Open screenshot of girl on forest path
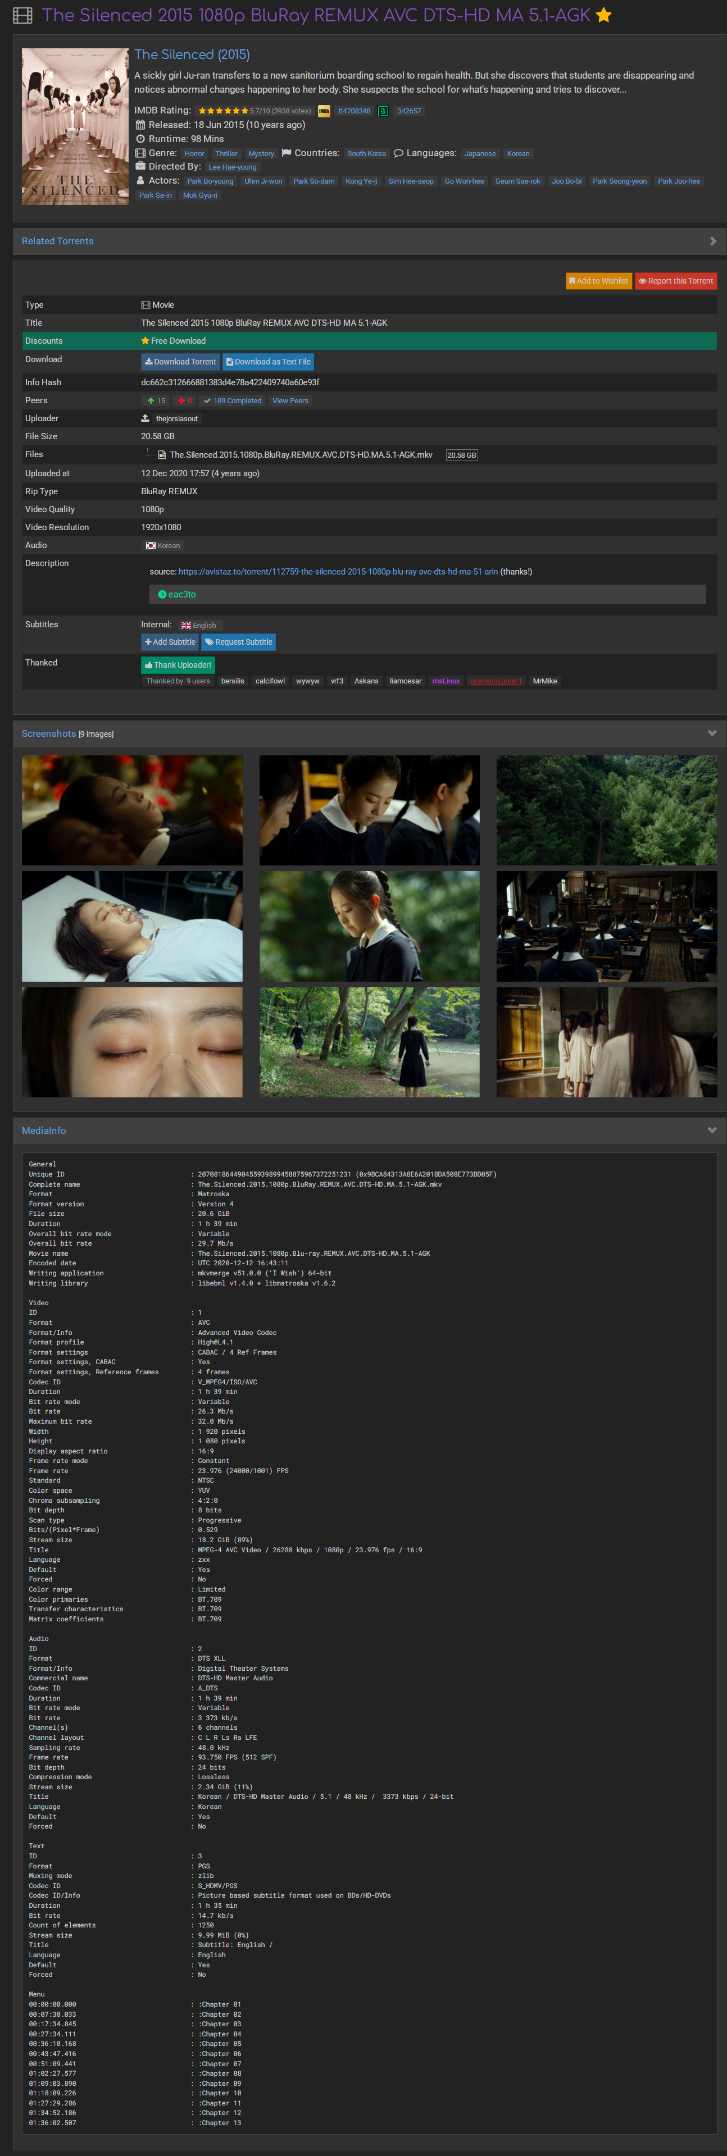 pyautogui.click(x=369, y=1042)
